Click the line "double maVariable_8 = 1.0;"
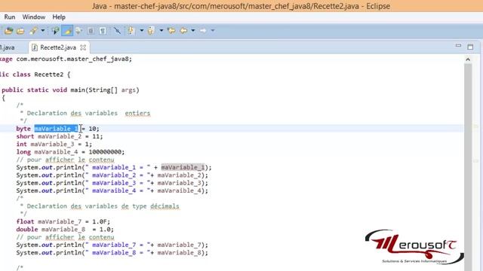Viewport: 483px width, 271px height. click(x=65, y=229)
